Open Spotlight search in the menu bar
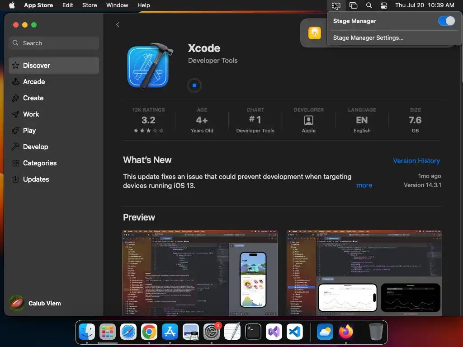The width and height of the screenshot is (463, 347). point(369,5)
